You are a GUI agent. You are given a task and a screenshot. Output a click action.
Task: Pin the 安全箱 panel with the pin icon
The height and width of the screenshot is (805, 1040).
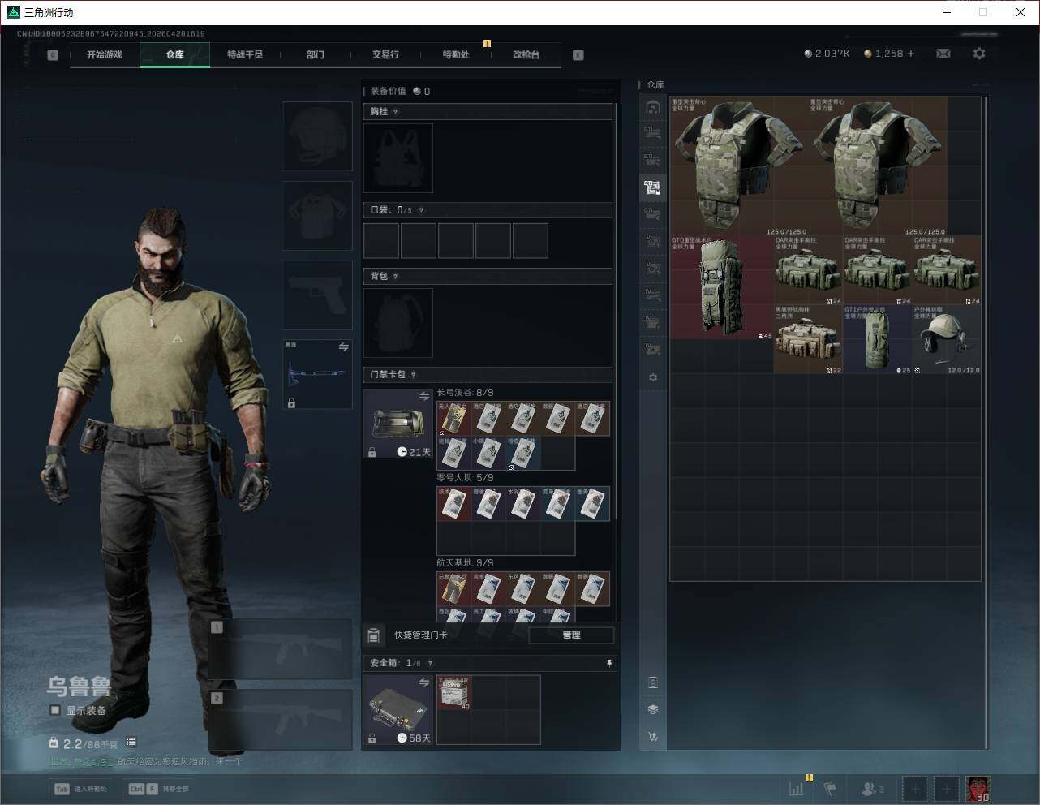pyautogui.click(x=609, y=663)
